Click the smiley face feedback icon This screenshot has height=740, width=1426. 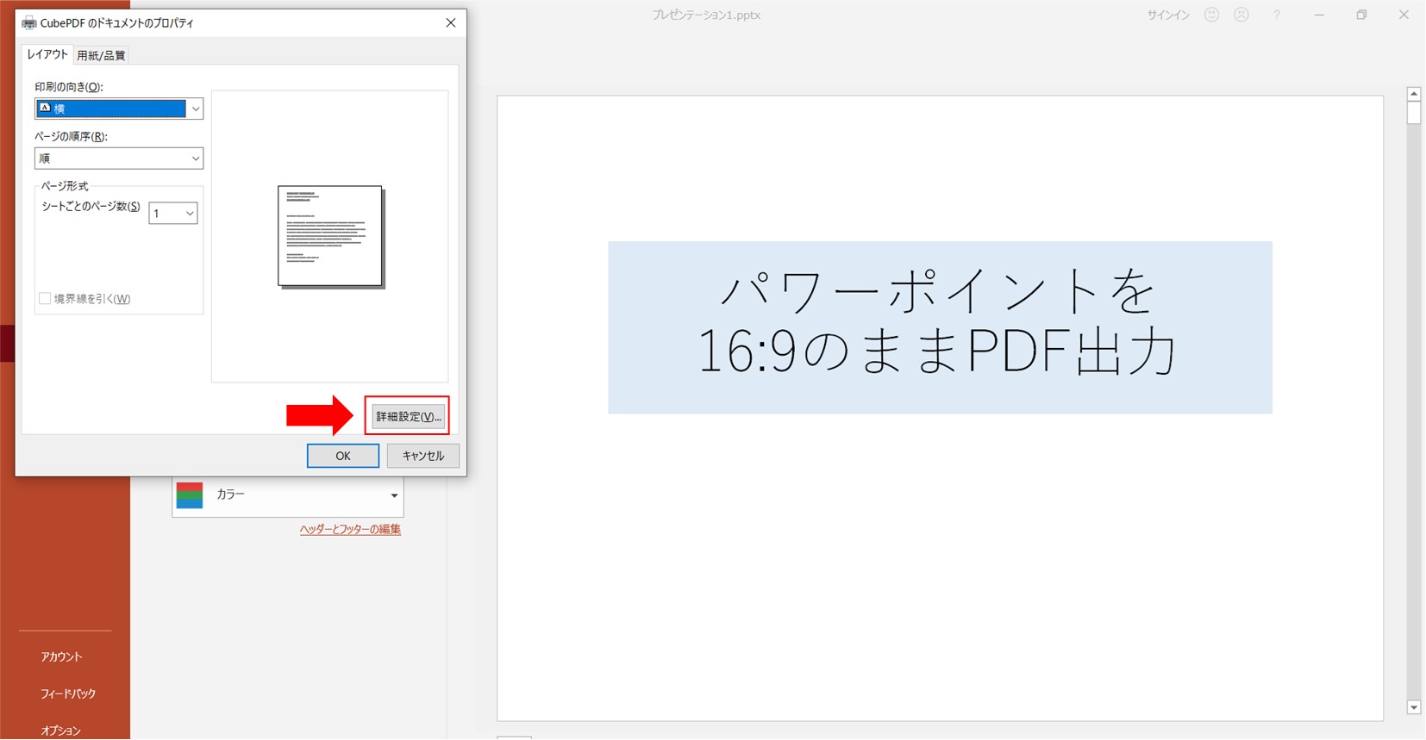point(1211,15)
